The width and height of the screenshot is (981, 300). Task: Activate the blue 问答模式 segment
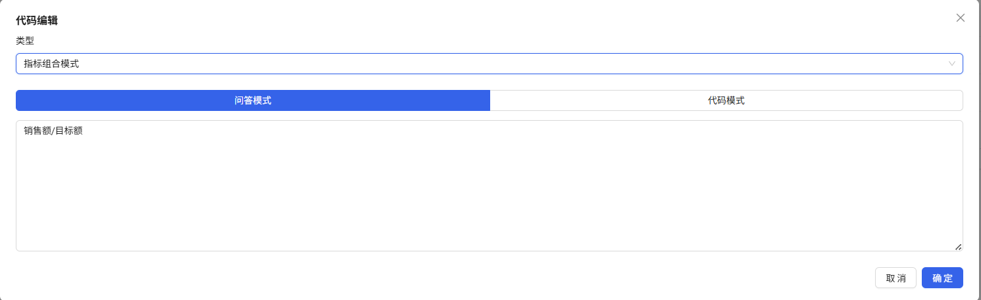coord(253,100)
